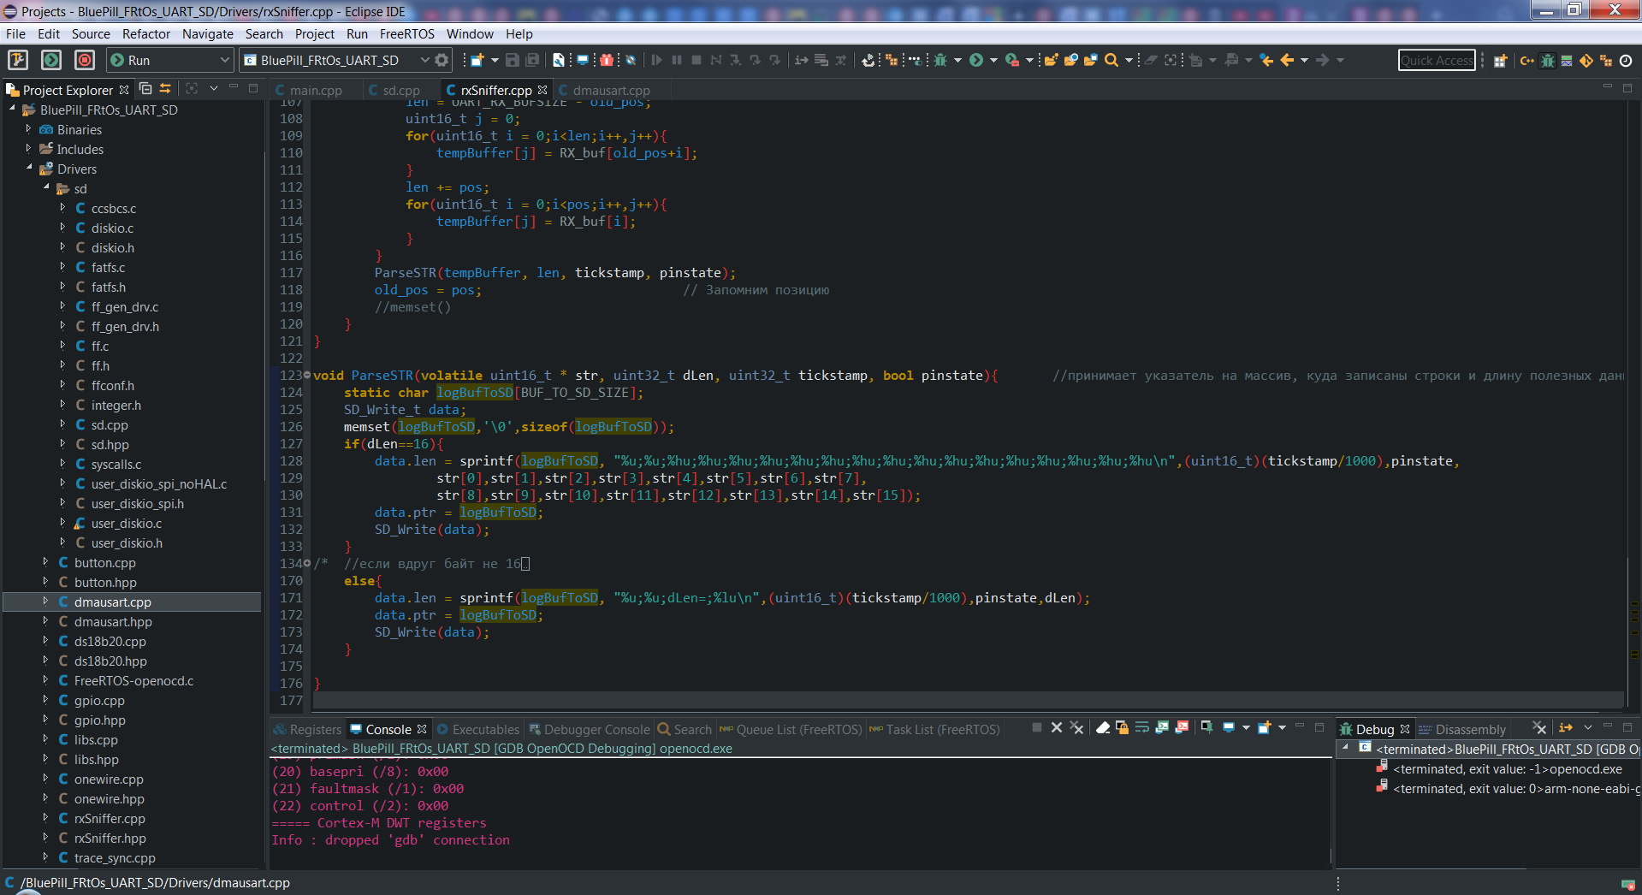1642x895 pixels.
Task: Toggle Word Wrap in the Console toolbar
Action: [1141, 728]
